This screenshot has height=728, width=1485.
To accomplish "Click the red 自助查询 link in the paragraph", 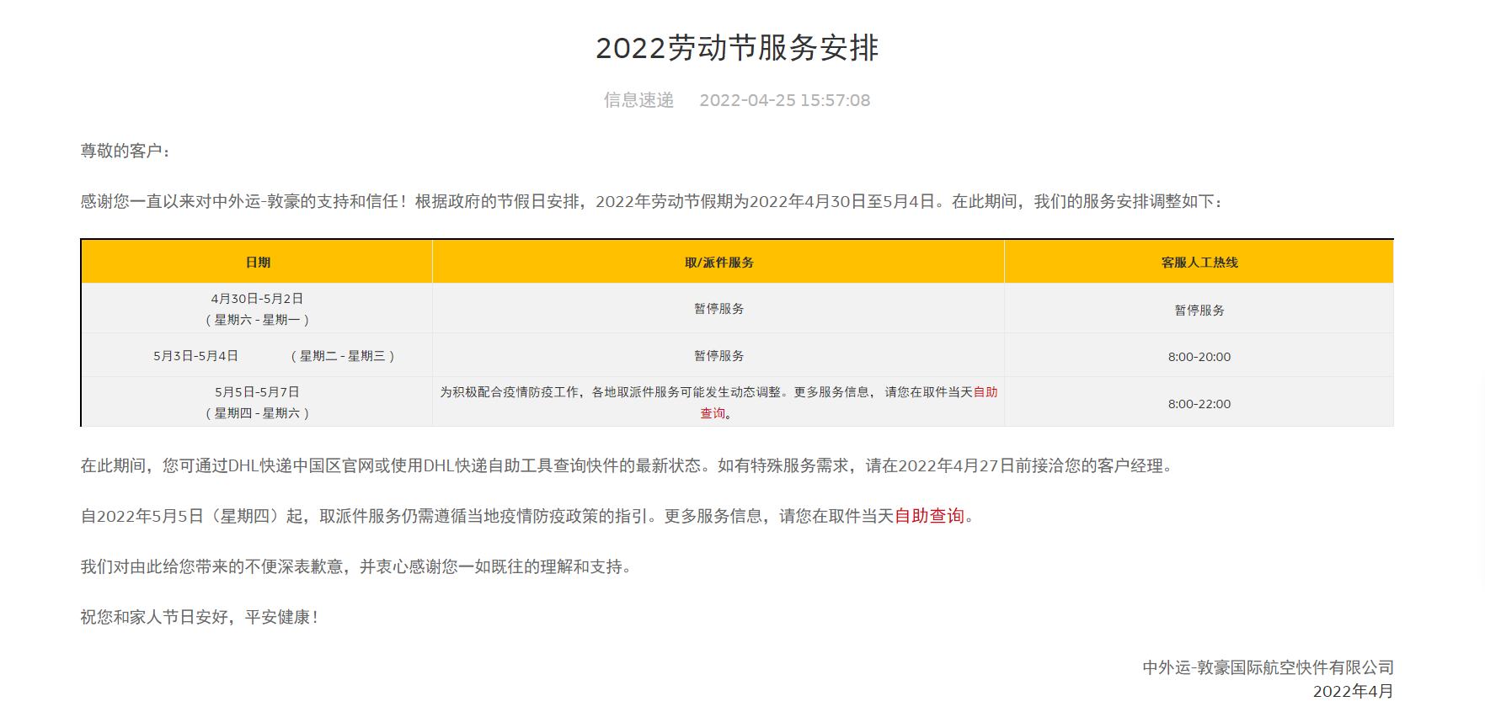I will click(929, 516).
